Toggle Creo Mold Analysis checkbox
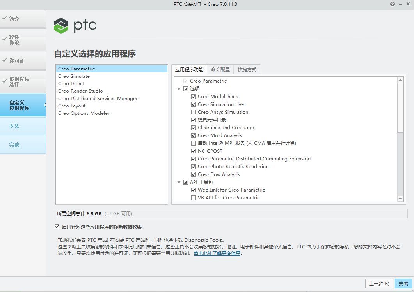 tap(194, 135)
